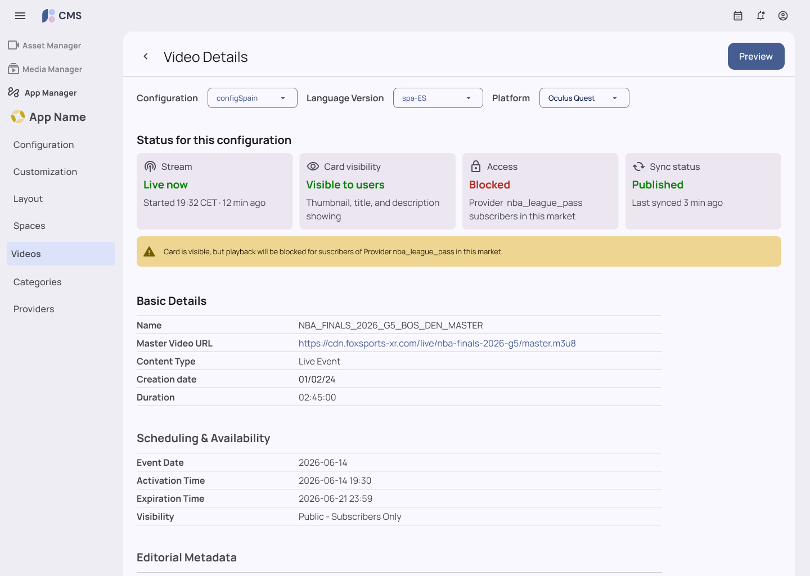The height and width of the screenshot is (576, 810).
Task: Click the Blocked access status
Action: click(489, 184)
